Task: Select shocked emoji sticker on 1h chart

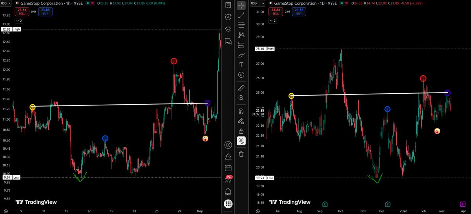Action: click(205, 138)
